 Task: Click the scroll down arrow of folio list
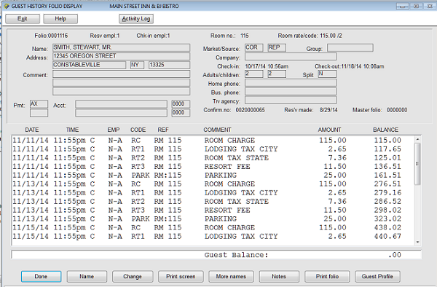tap(417, 242)
